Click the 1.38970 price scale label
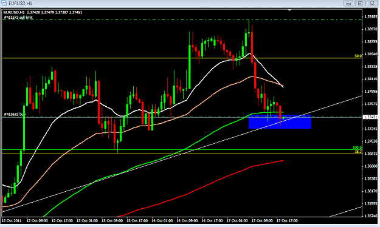380x227 pixels. tap(371, 29)
